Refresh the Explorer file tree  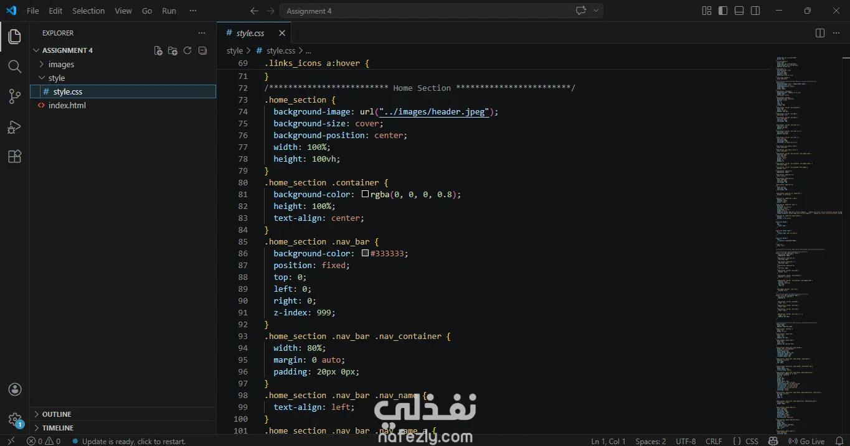[x=187, y=50]
